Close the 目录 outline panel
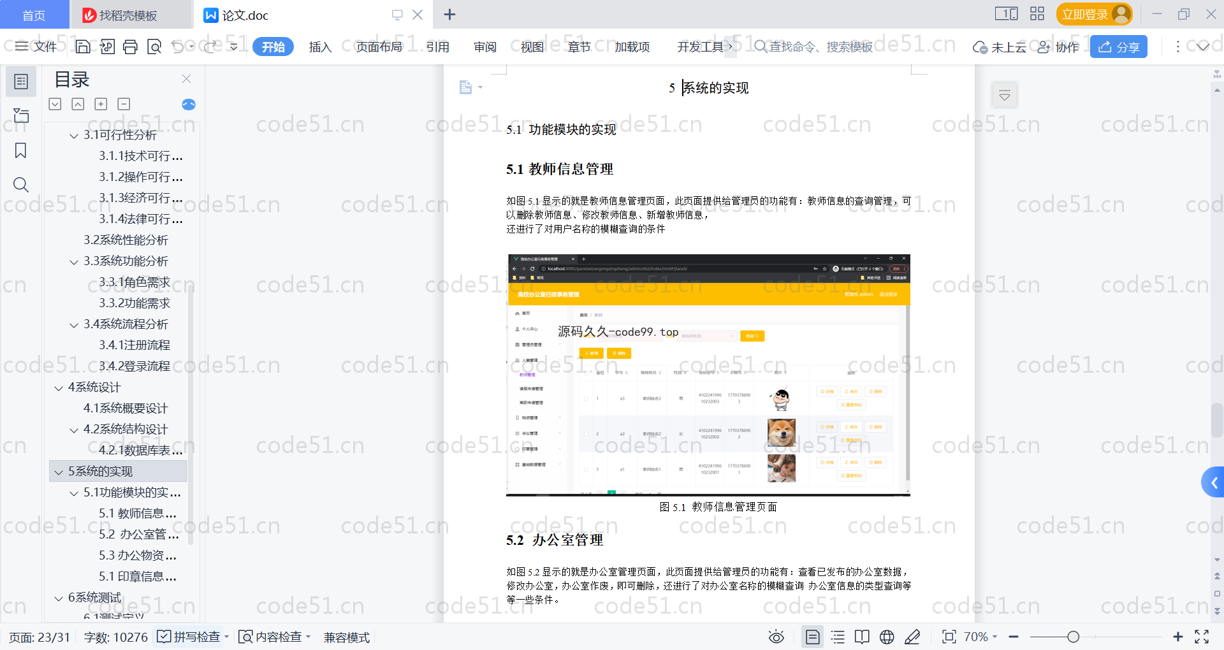This screenshot has height=650, width=1224. (x=186, y=78)
